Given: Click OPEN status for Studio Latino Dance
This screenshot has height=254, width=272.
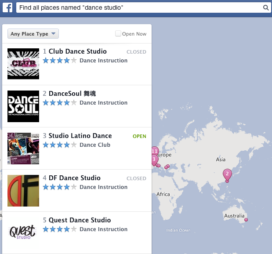Looking at the screenshot, I should [x=139, y=136].
